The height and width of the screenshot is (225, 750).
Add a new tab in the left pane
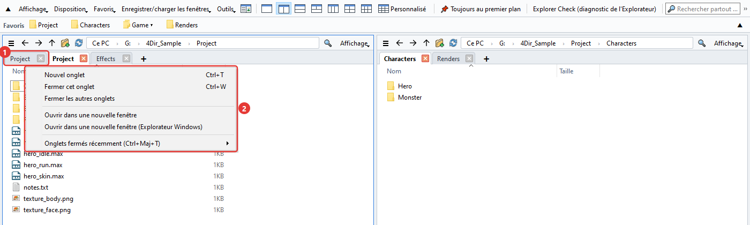(x=143, y=59)
